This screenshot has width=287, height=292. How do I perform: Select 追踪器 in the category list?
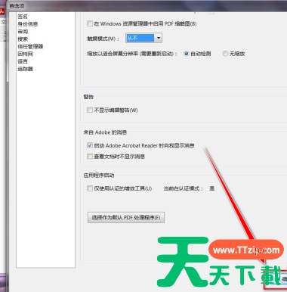coord(25,69)
